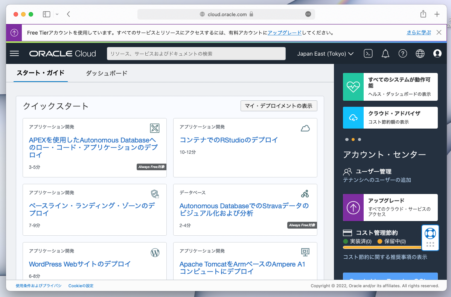
Task: Click the アップグレード link in the banner
Action: 284,33
